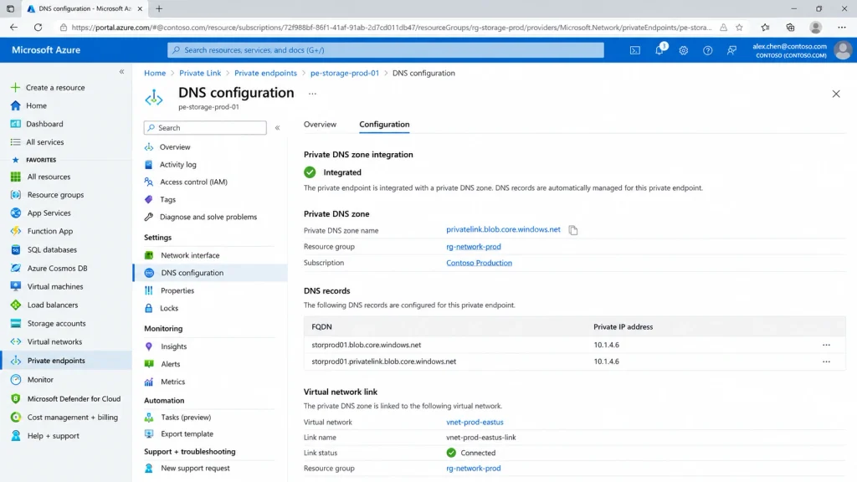Click Storage accounts icon
The image size is (857, 482).
tap(15, 324)
